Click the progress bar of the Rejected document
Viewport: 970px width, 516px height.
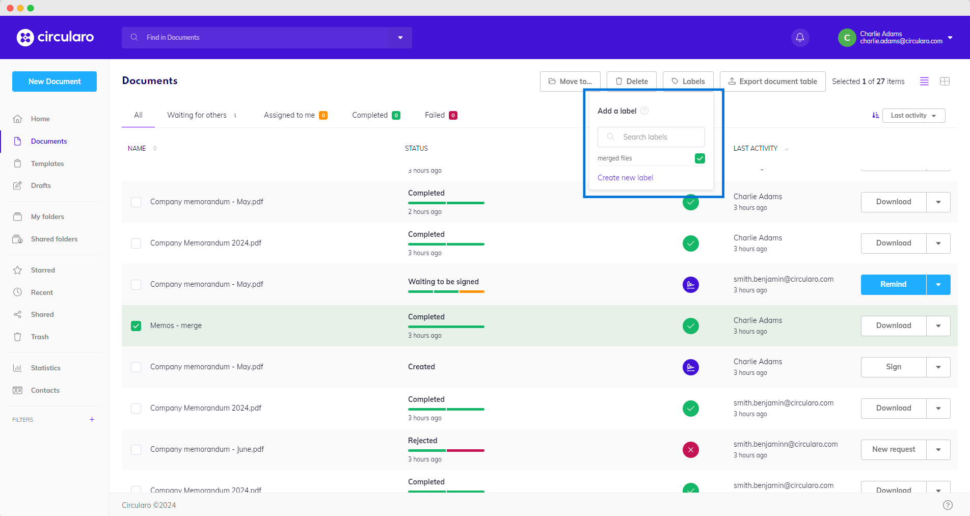446,450
